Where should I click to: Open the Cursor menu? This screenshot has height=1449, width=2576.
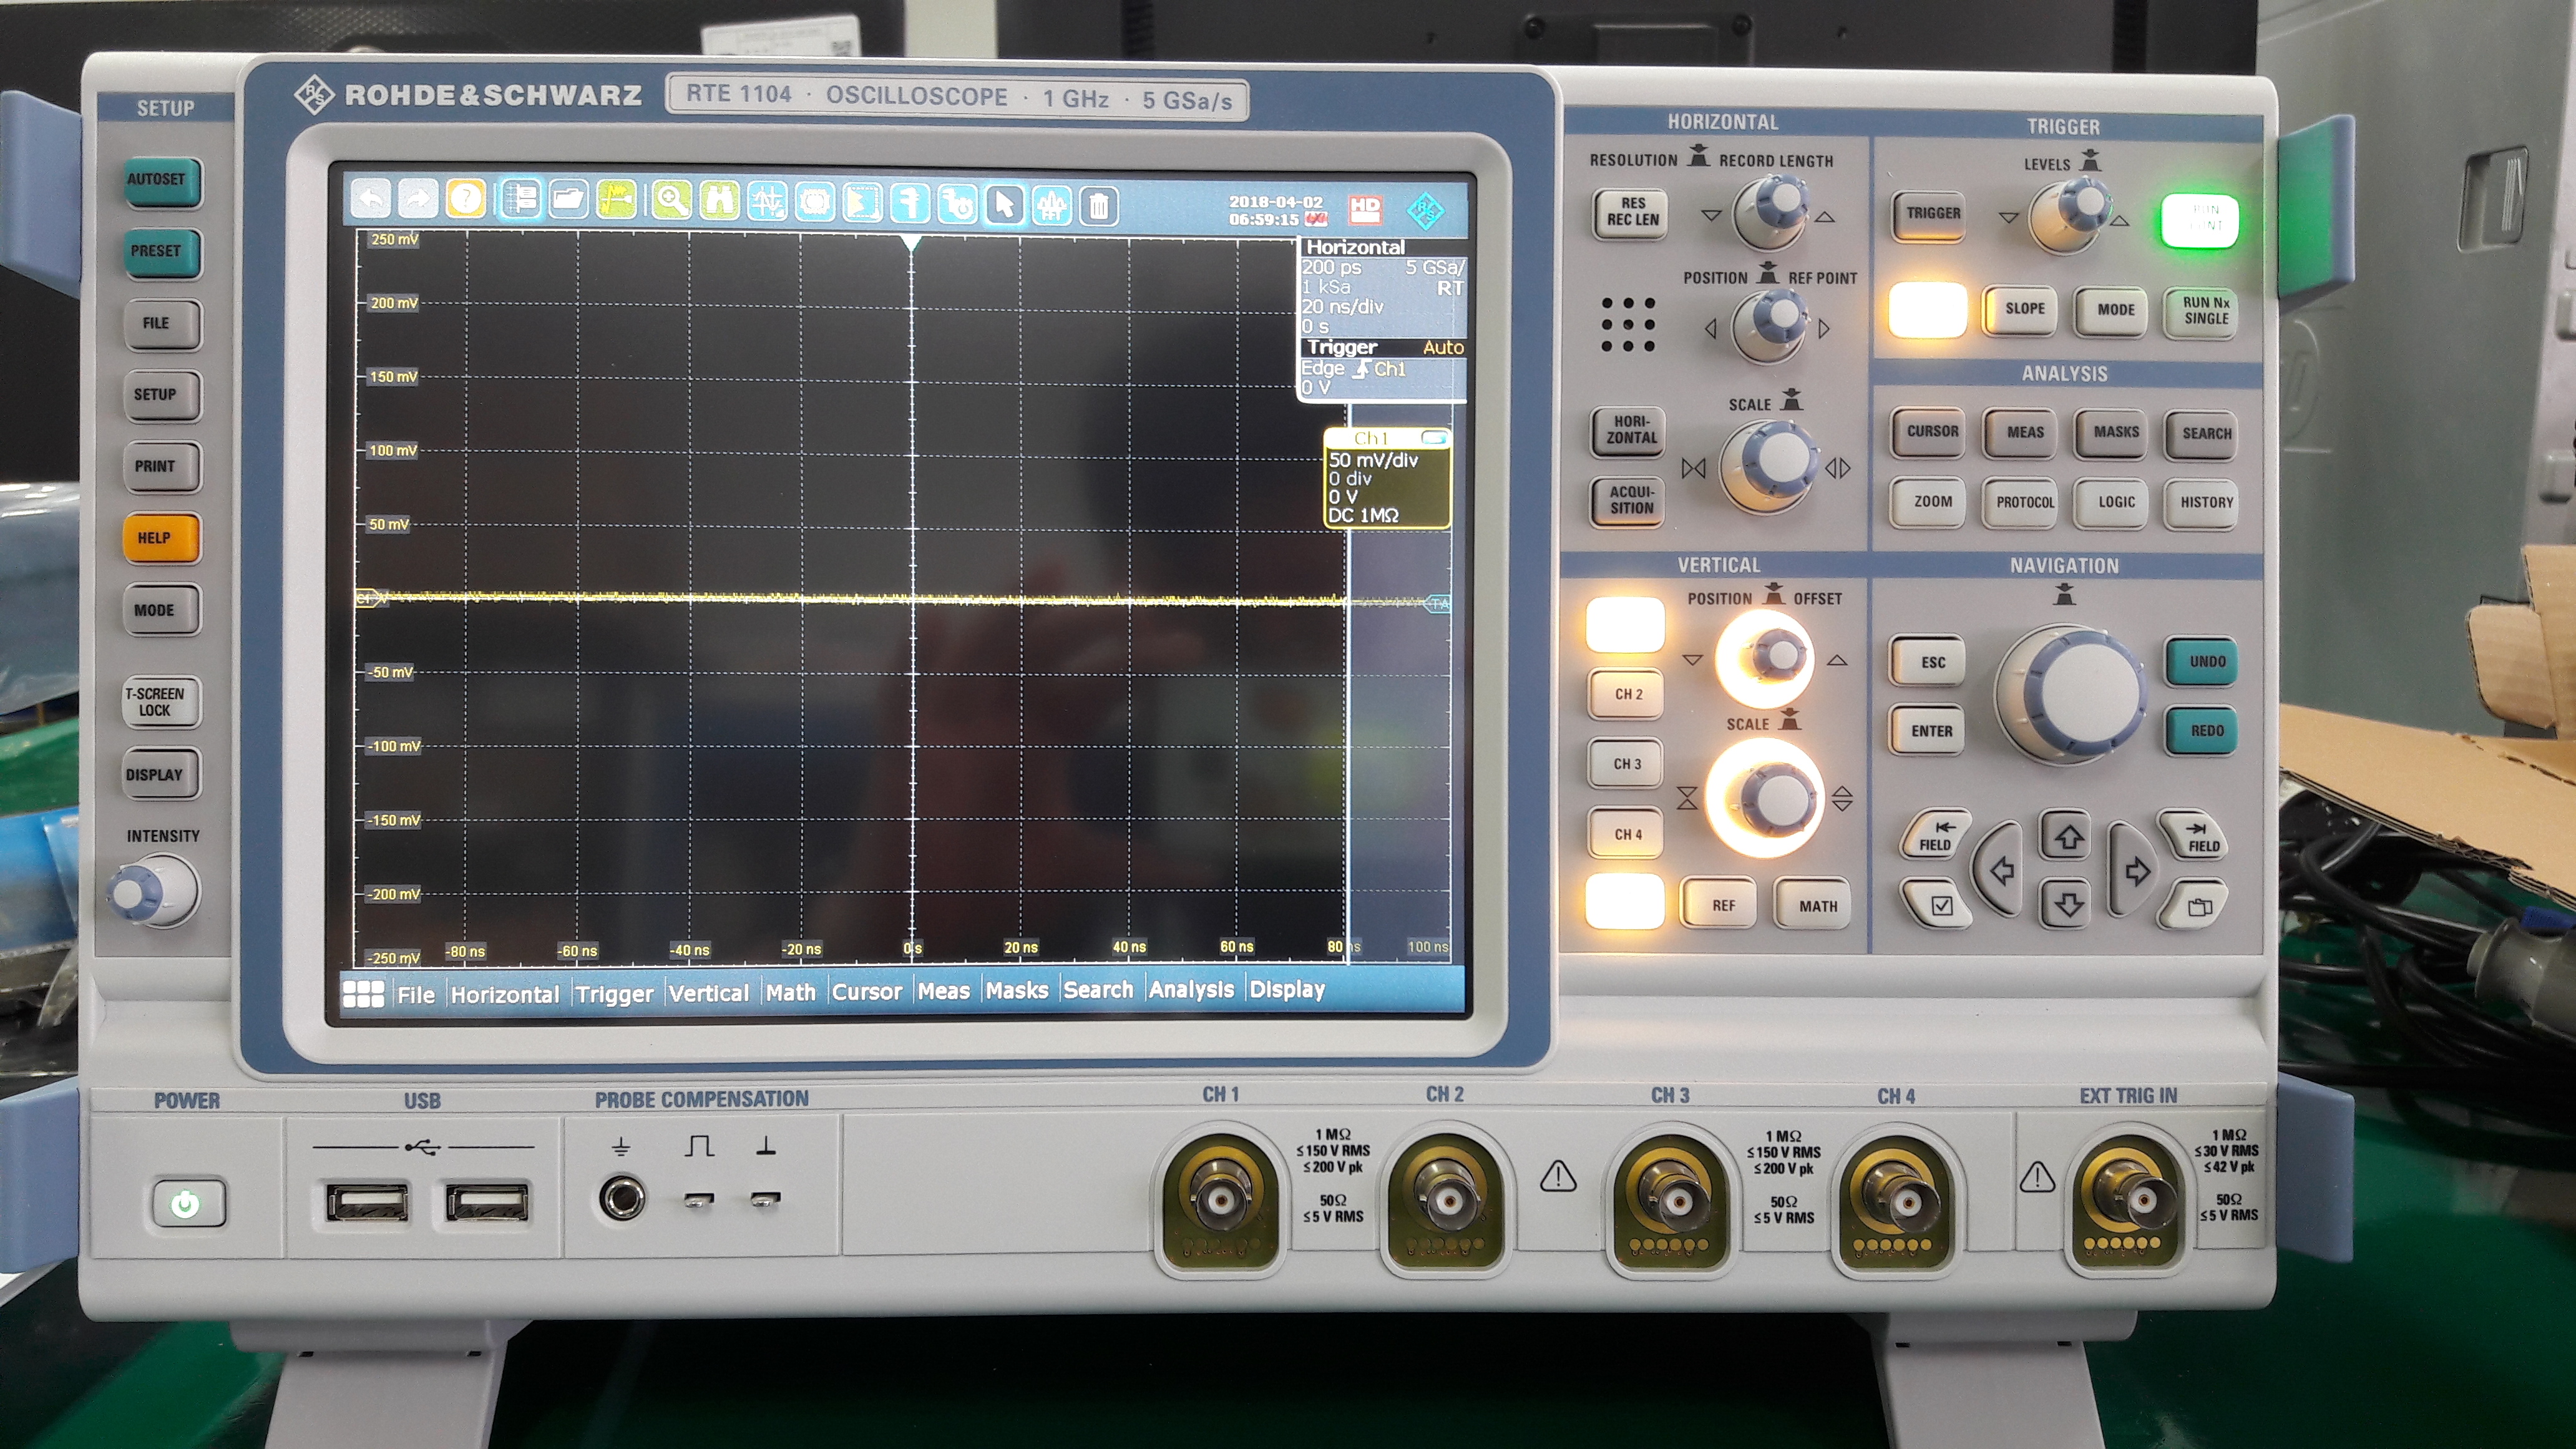coord(866,991)
